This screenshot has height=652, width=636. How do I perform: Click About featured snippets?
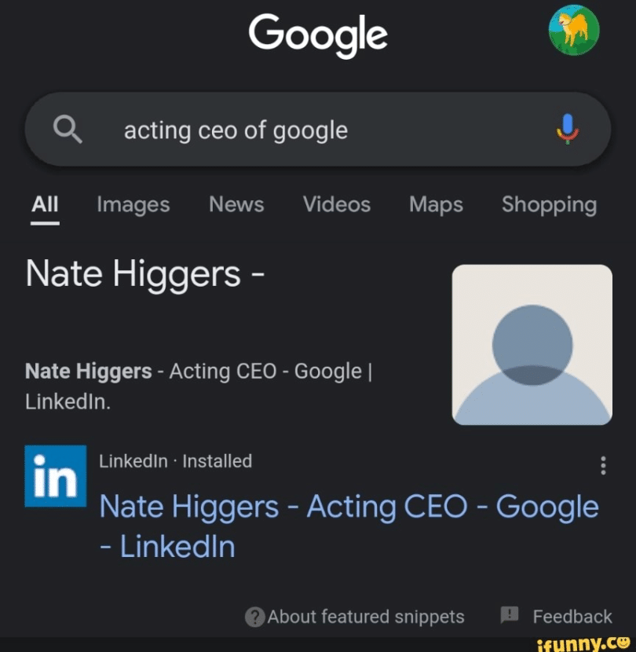pyautogui.click(x=365, y=617)
